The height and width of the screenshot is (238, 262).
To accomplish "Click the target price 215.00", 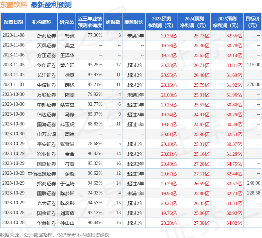I will [253, 65].
